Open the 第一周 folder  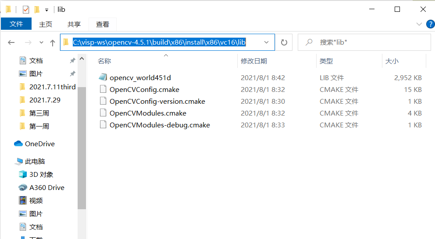pos(39,127)
